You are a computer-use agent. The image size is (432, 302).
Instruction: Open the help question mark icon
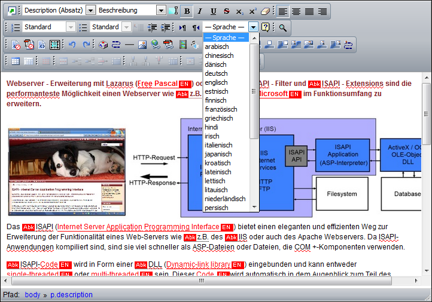pyautogui.click(x=265, y=27)
